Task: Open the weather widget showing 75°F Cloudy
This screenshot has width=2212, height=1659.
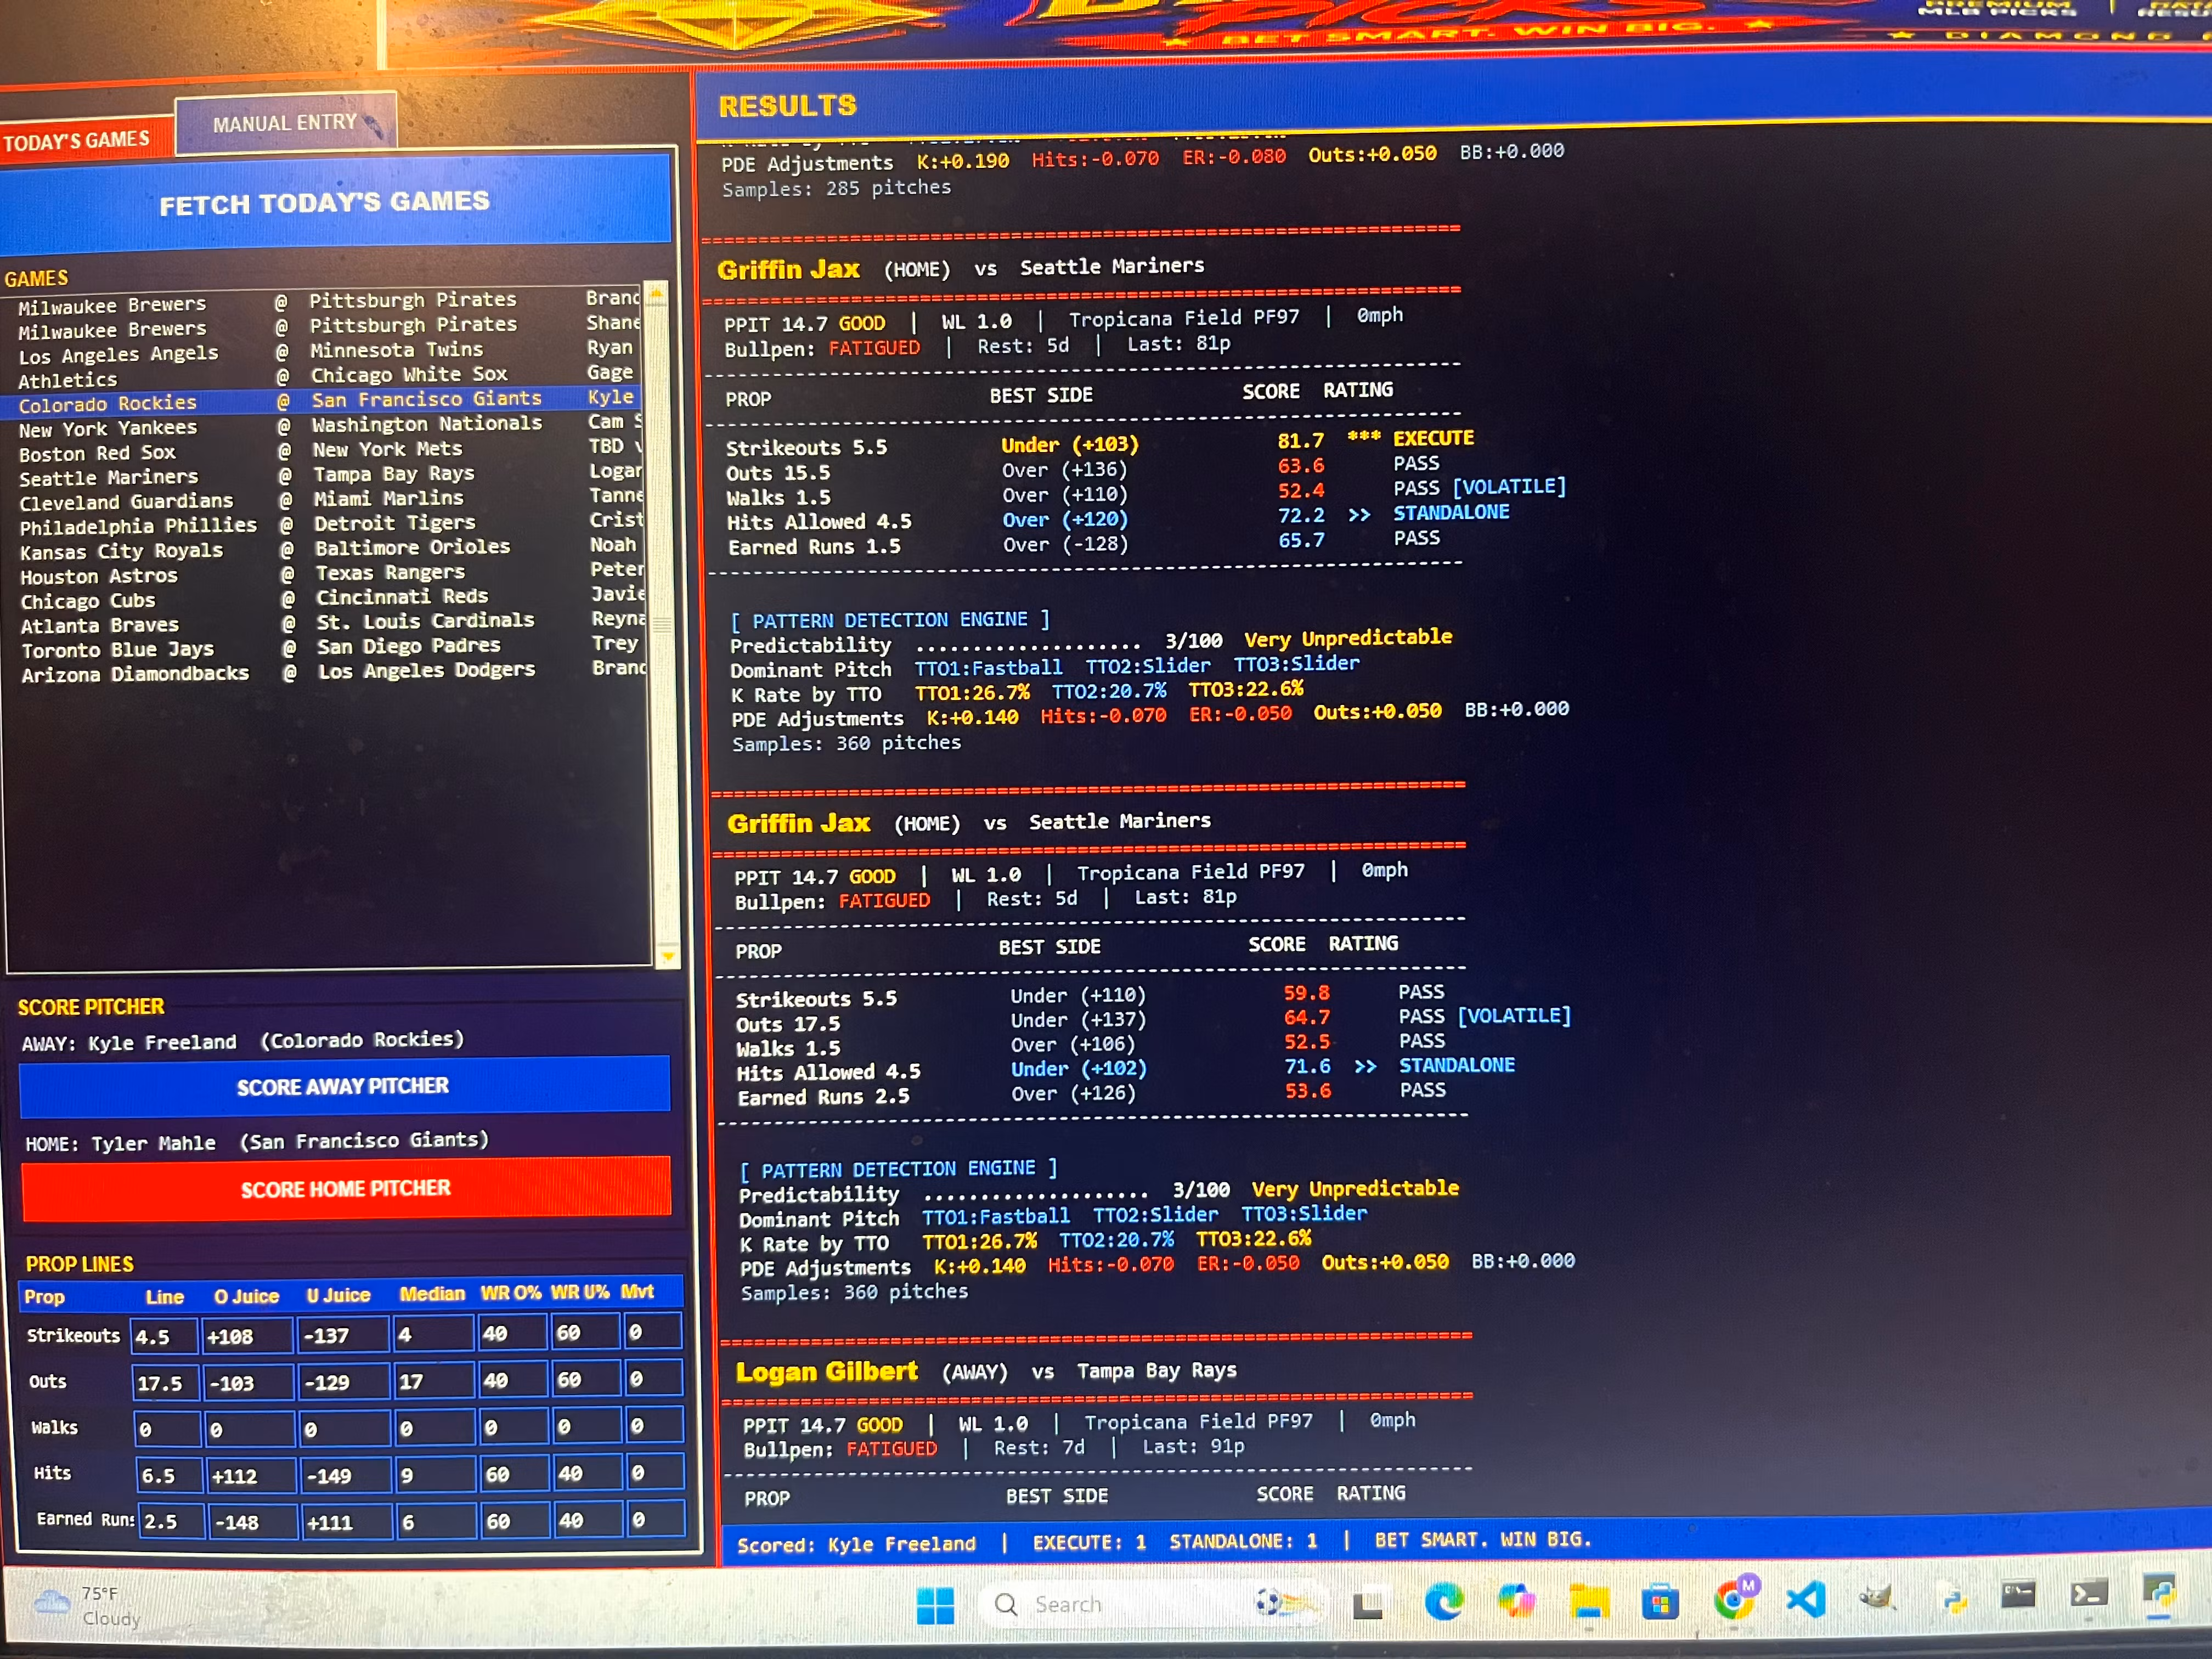Action: tap(88, 1606)
